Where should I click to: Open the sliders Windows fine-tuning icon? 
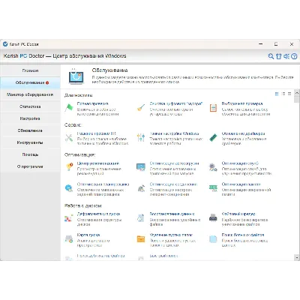[141, 137]
